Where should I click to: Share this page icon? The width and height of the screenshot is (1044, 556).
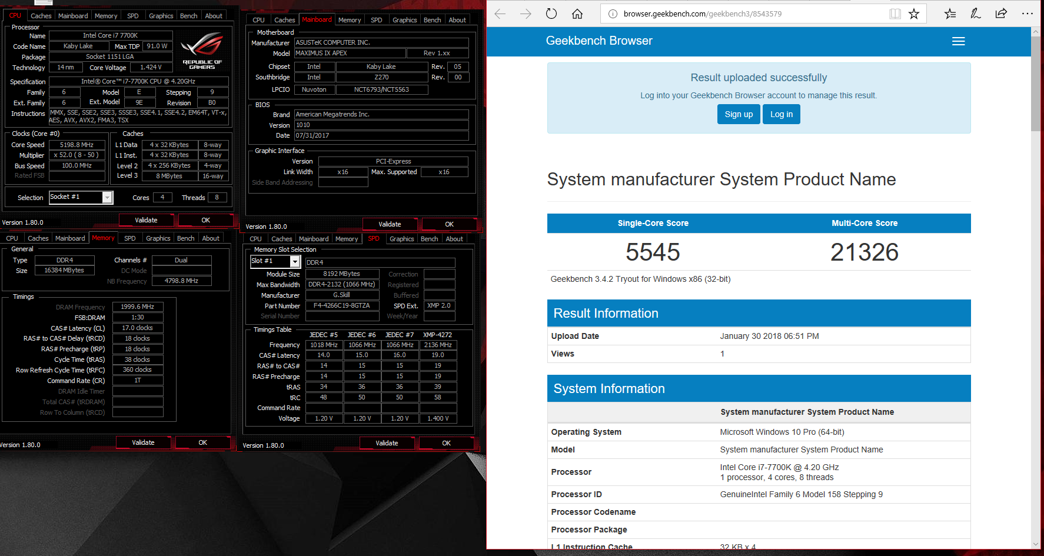[x=1001, y=14]
